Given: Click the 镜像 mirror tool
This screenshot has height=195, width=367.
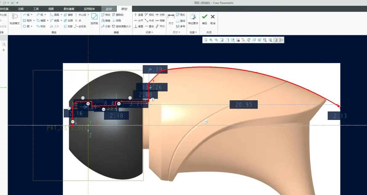Looking at the screenshot, I should (x=106, y=21).
